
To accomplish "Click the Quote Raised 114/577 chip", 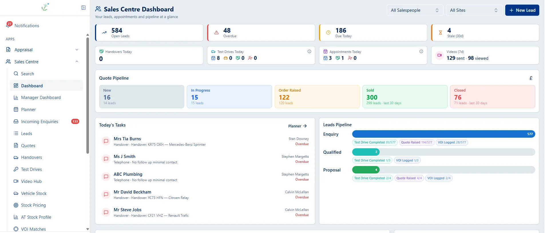I will pyautogui.click(x=417, y=142).
